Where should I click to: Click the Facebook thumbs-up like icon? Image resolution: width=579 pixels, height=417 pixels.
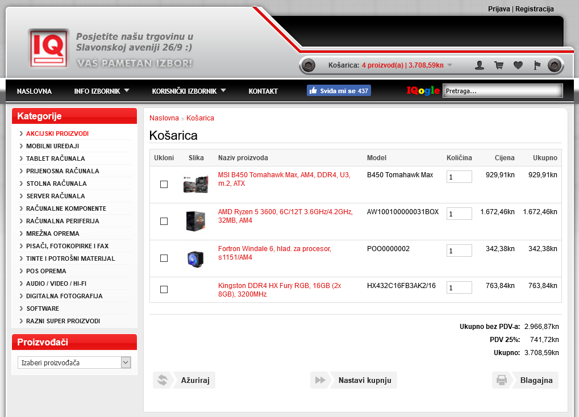coord(313,90)
